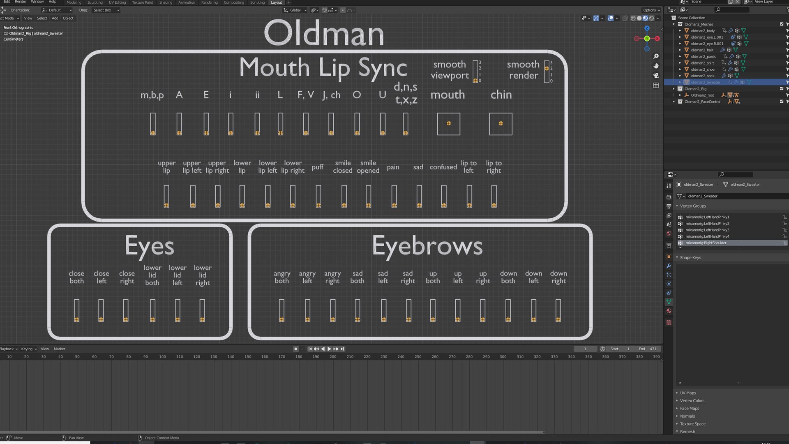Switch to the Animation workspace tab
This screenshot has height=444, width=789.
pyautogui.click(x=187, y=2)
